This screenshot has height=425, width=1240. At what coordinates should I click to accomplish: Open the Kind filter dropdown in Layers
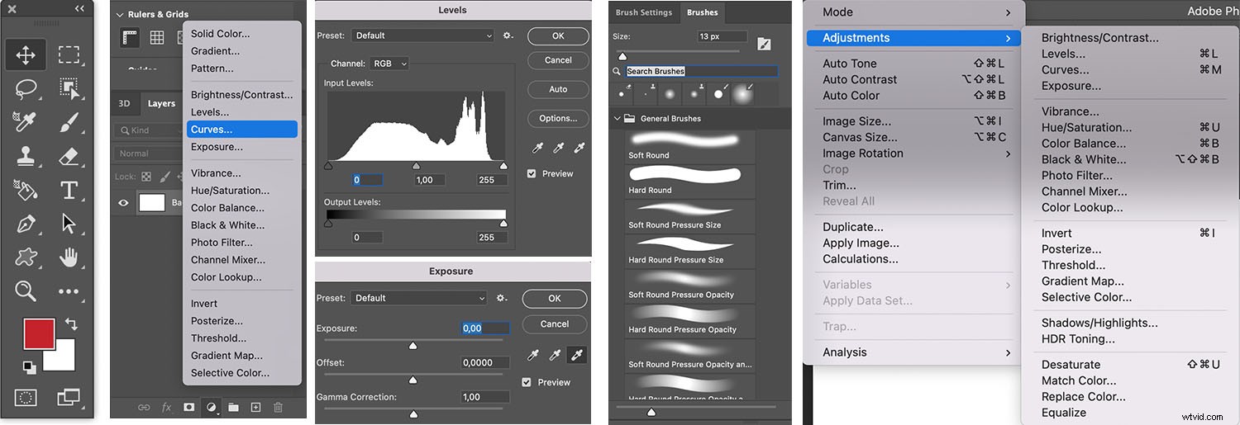pos(150,130)
